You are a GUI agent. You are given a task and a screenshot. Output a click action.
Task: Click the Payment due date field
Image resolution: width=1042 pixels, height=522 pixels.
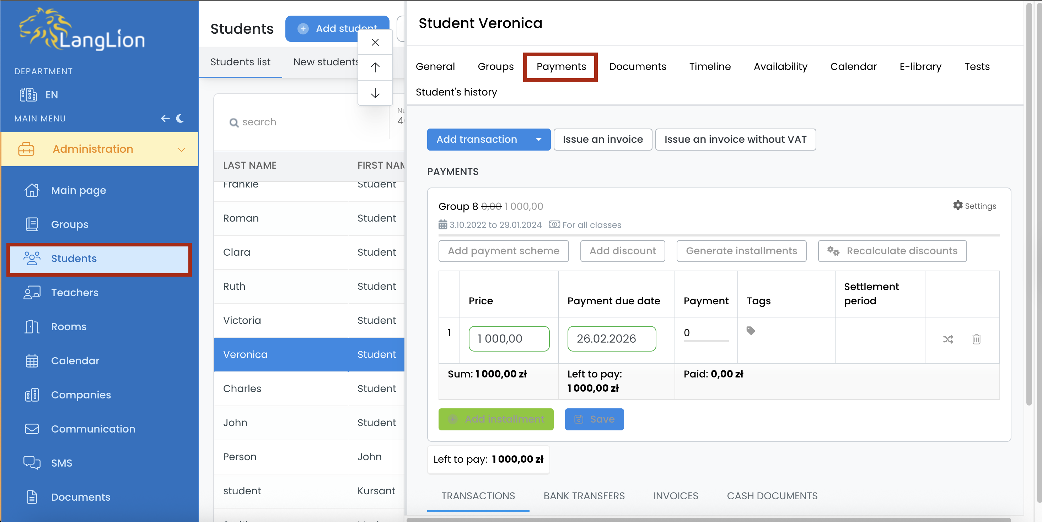611,338
